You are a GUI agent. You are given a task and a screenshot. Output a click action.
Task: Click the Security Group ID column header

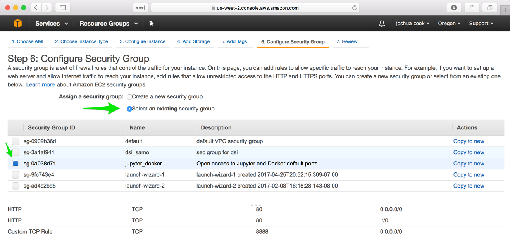point(52,127)
